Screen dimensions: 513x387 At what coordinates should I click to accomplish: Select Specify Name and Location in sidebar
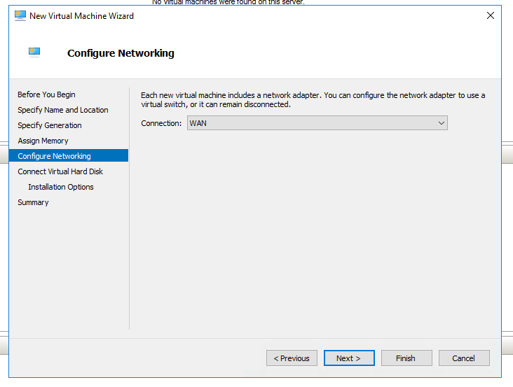pyautogui.click(x=63, y=110)
